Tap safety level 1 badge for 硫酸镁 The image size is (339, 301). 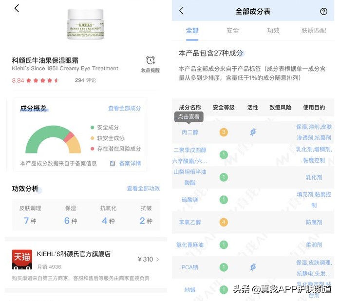(x=224, y=200)
